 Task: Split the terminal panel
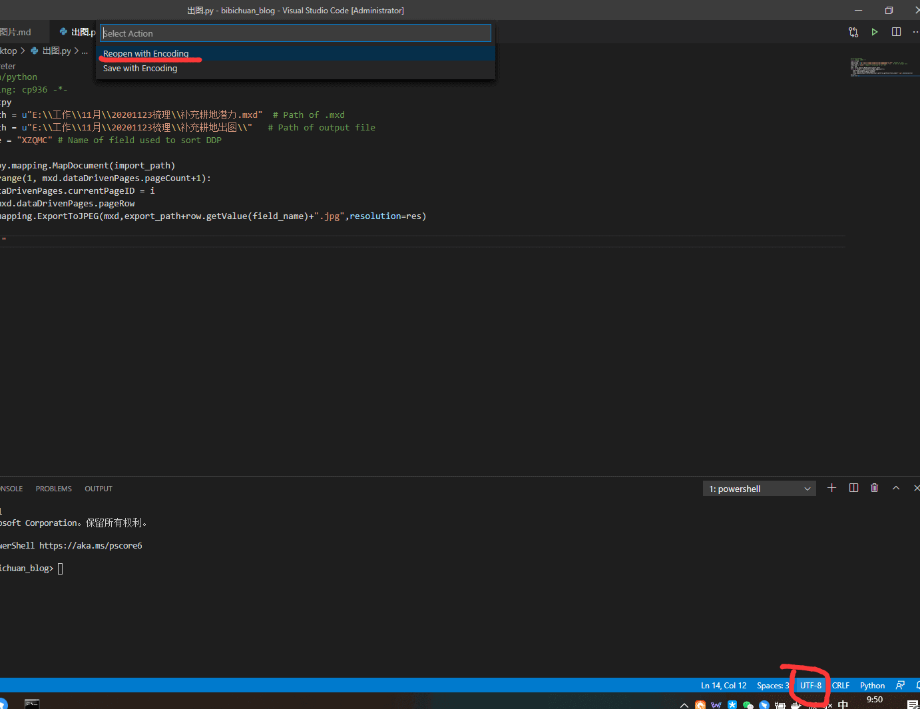[853, 488]
